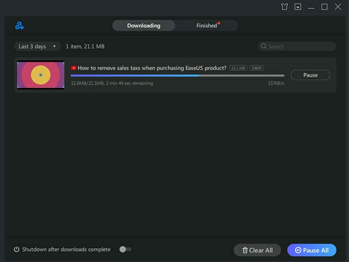The height and width of the screenshot is (262, 349).
Task: Open the title bar dropdown menu icon
Action: (298, 7)
